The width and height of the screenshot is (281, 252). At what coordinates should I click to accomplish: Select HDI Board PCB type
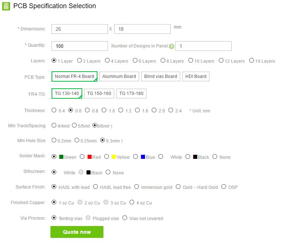pos(195,76)
